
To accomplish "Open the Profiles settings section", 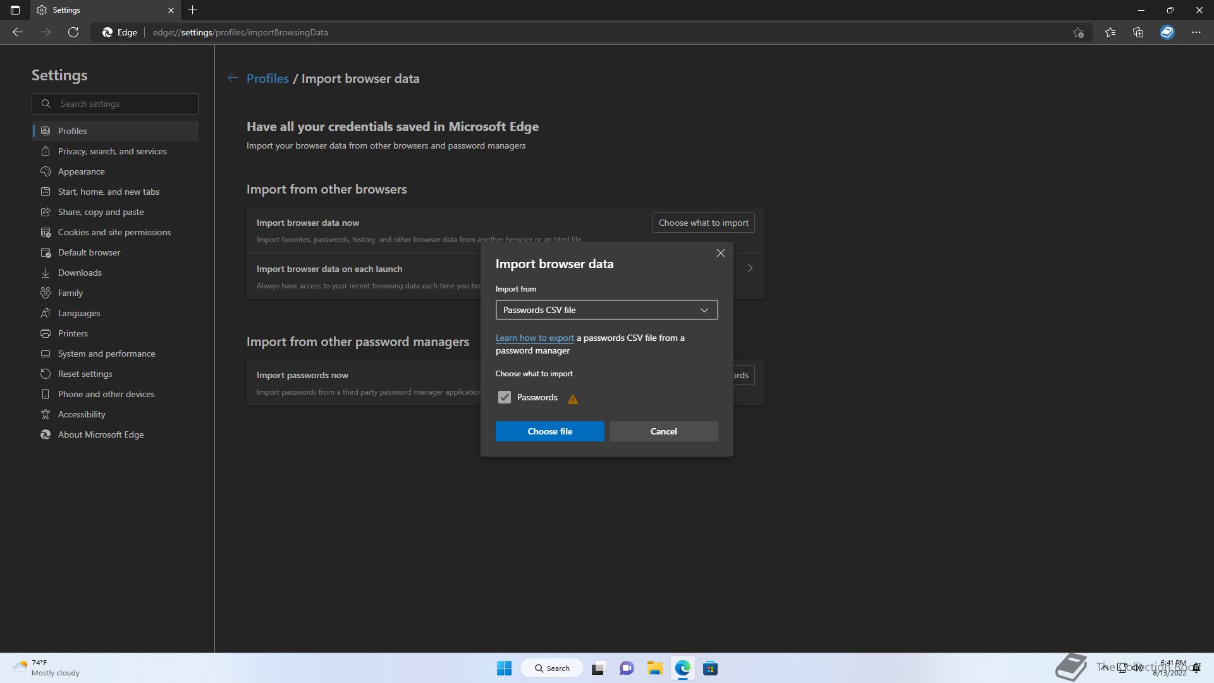I will 115,131.
